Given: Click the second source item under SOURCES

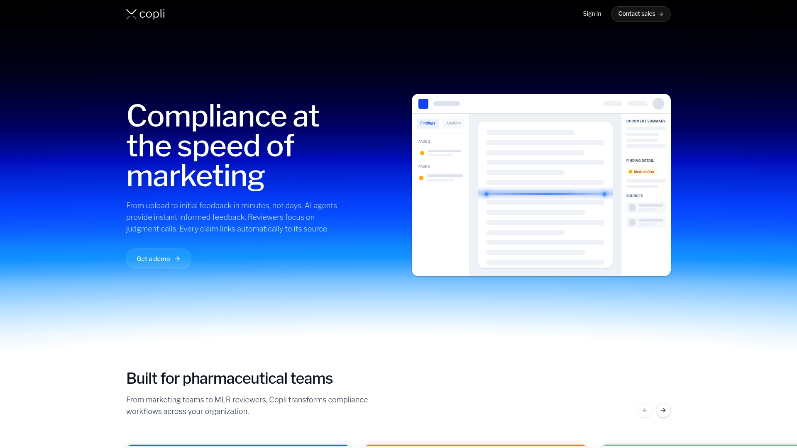Looking at the screenshot, I should 646,222.
